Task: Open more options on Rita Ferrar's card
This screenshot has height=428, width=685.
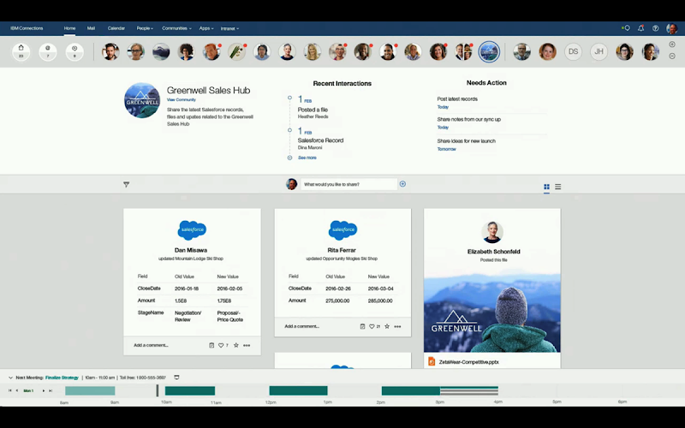Action: [x=397, y=327]
